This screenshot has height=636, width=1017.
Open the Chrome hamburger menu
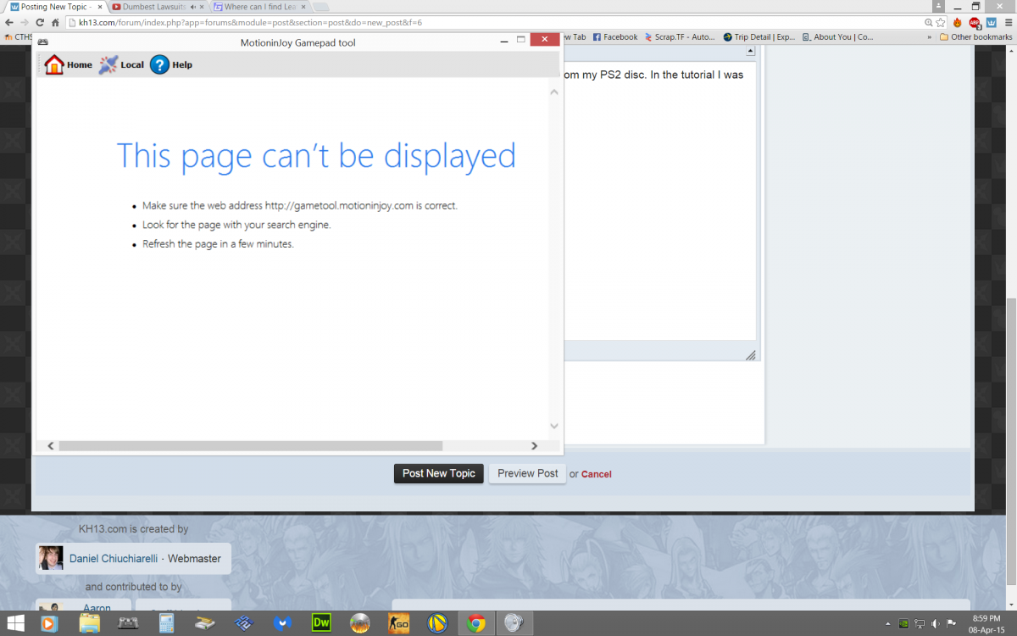point(1007,22)
